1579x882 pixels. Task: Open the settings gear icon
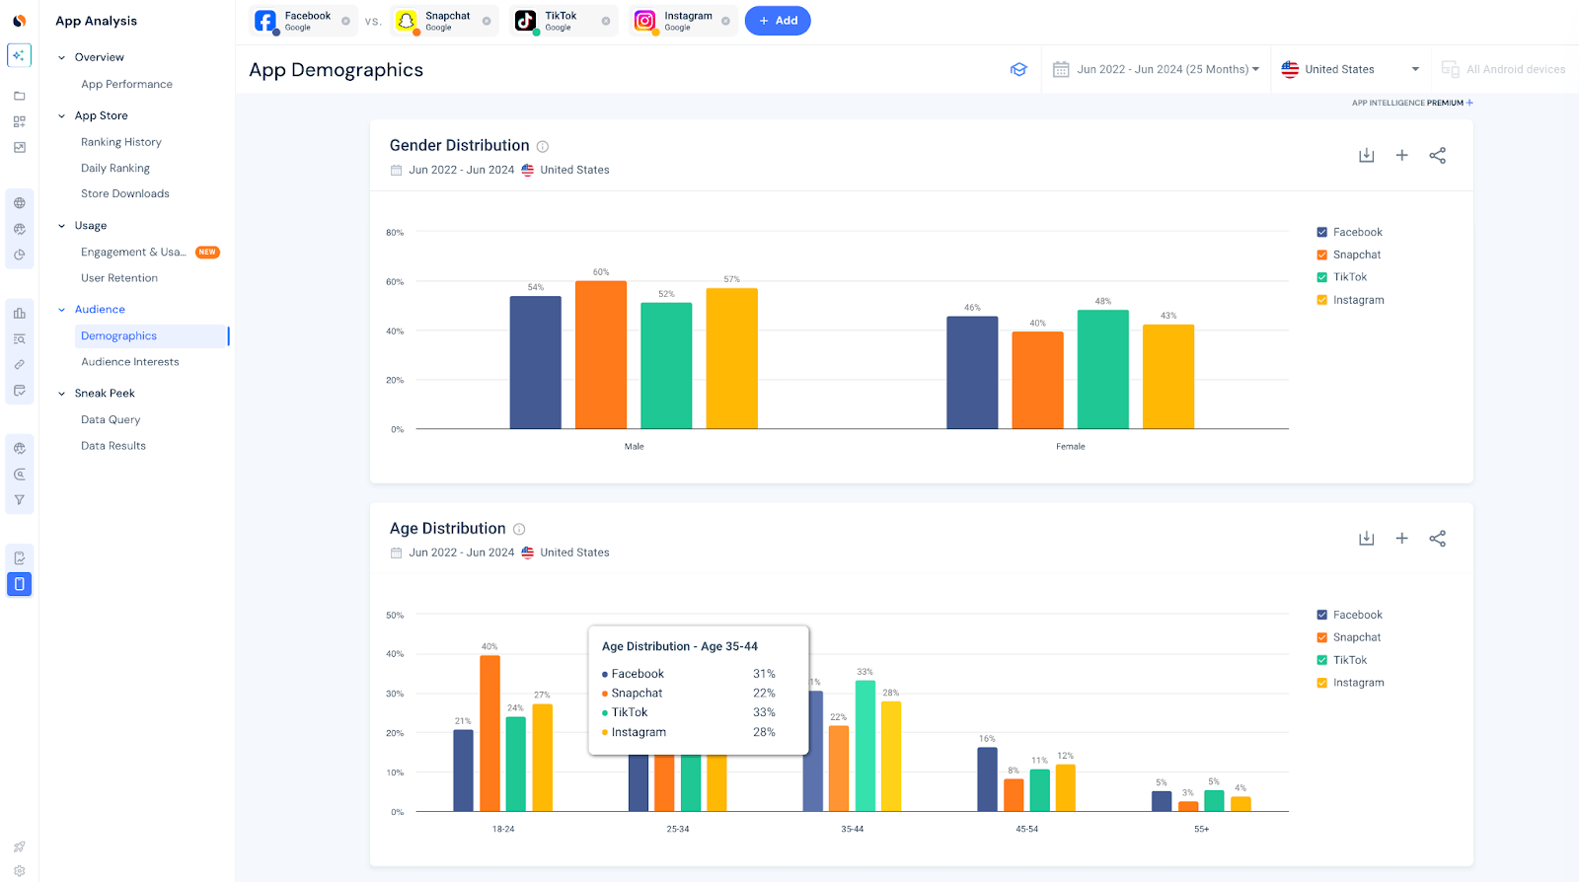19,871
